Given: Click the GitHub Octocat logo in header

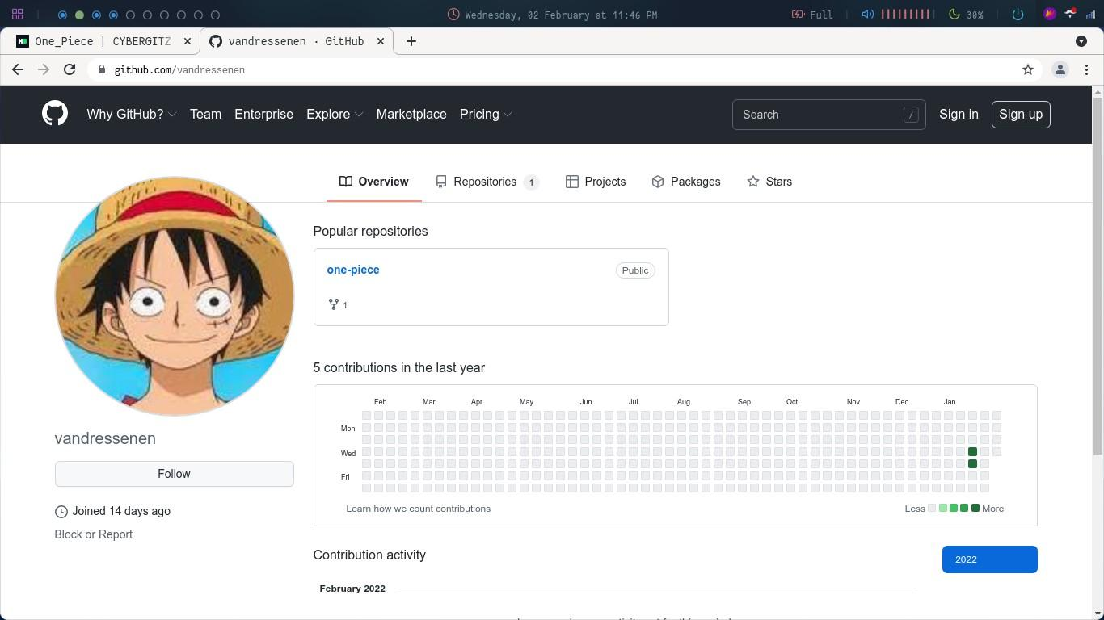Looking at the screenshot, I should pos(55,114).
